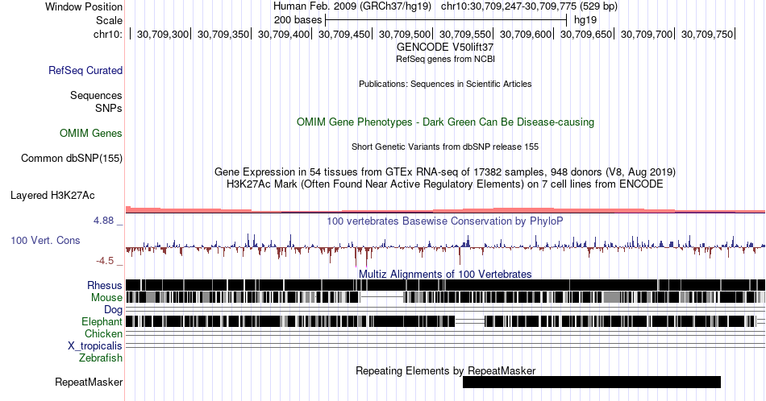Select the Zebrafish alignment row label

click(x=101, y=358)
